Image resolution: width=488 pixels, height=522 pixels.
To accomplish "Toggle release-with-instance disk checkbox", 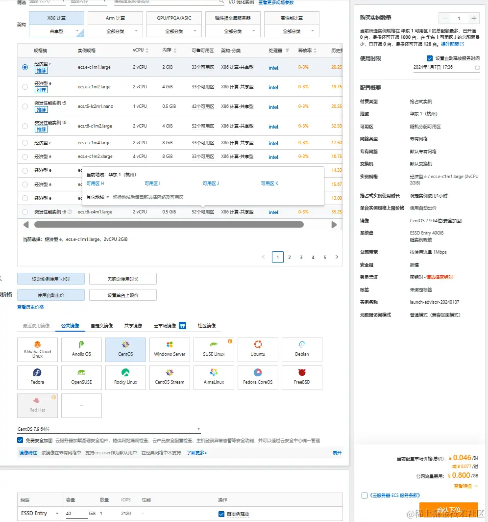I will click(x=221, y=514).
